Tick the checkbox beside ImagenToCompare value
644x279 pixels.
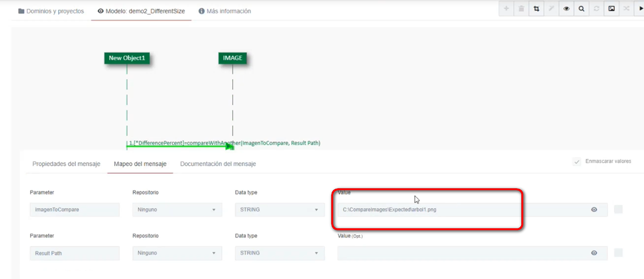click(x=618, y=210)
